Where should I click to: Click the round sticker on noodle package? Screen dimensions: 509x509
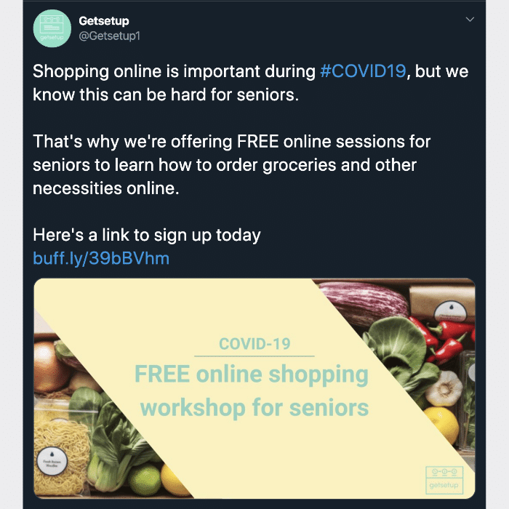[52, 462]
